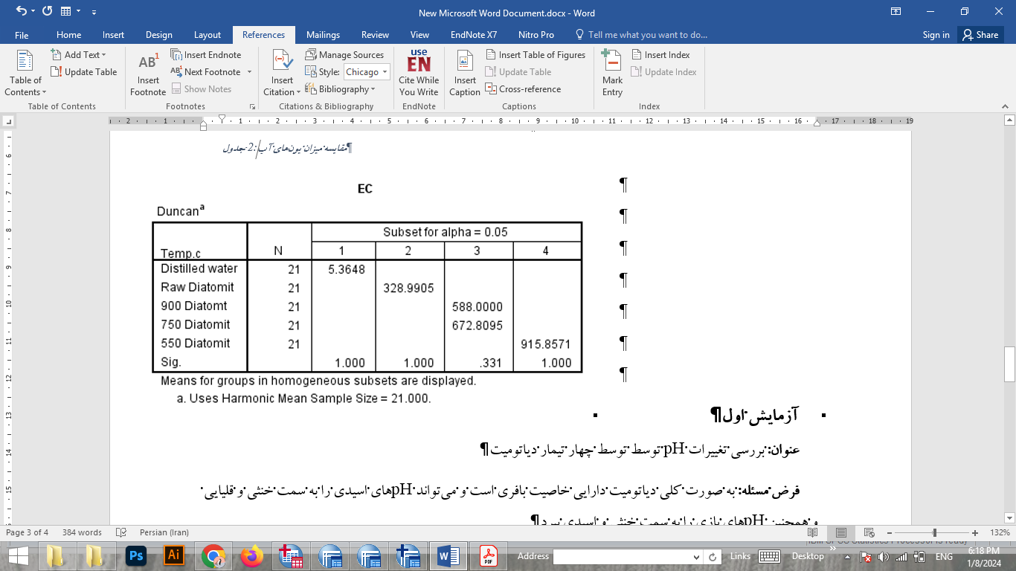1016x571 pixels.
Task: Open the Next Footnote dropdown arrow
Action: pos(249,72)
